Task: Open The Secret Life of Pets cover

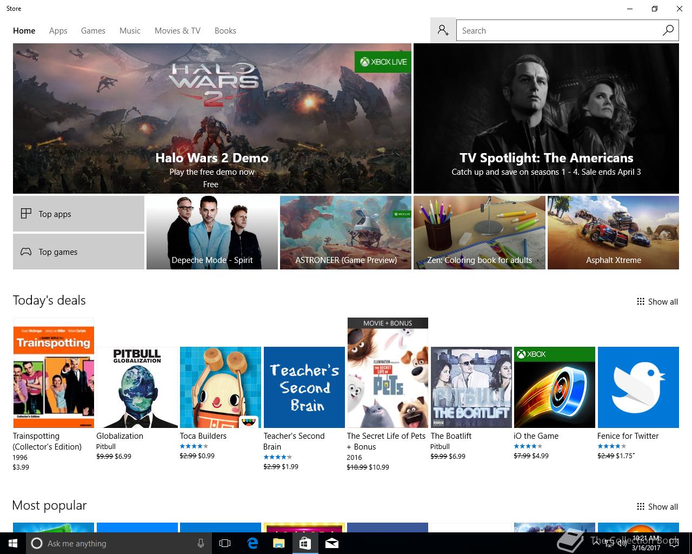Action: point(388,373)
